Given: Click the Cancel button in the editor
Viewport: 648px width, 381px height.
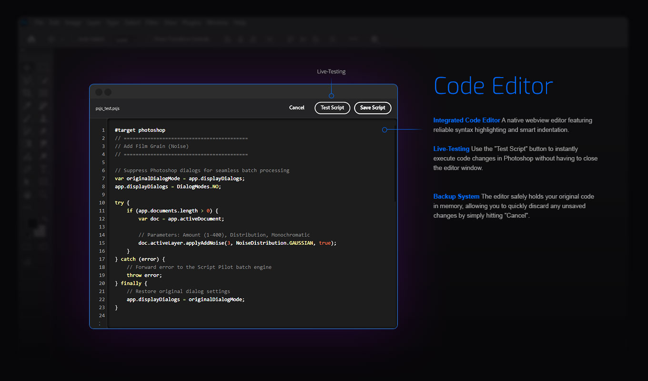Looking at the screenshot, I should coord(296,108).
